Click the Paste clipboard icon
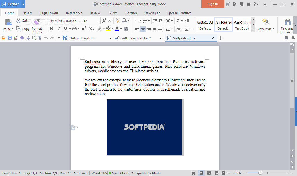 click(x=8, y=22)
